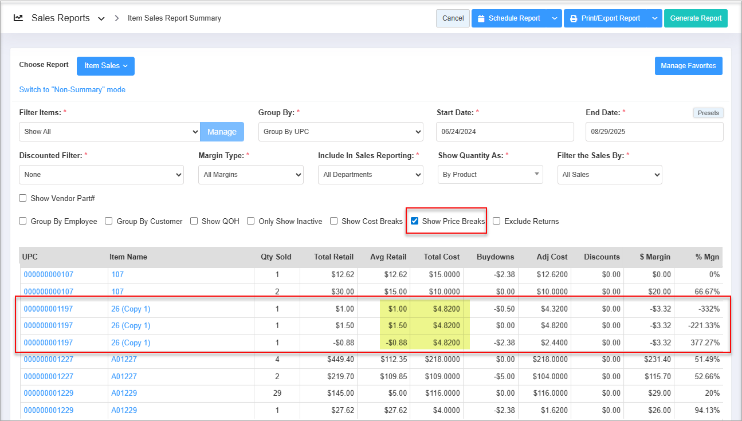Switch to "Non-Summary" mode link
This screenshot has height=421, width=742.
(72, 90)
